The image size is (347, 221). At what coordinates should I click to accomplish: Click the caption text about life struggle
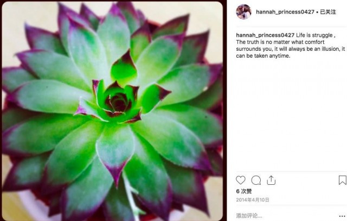tap(291, 45)
